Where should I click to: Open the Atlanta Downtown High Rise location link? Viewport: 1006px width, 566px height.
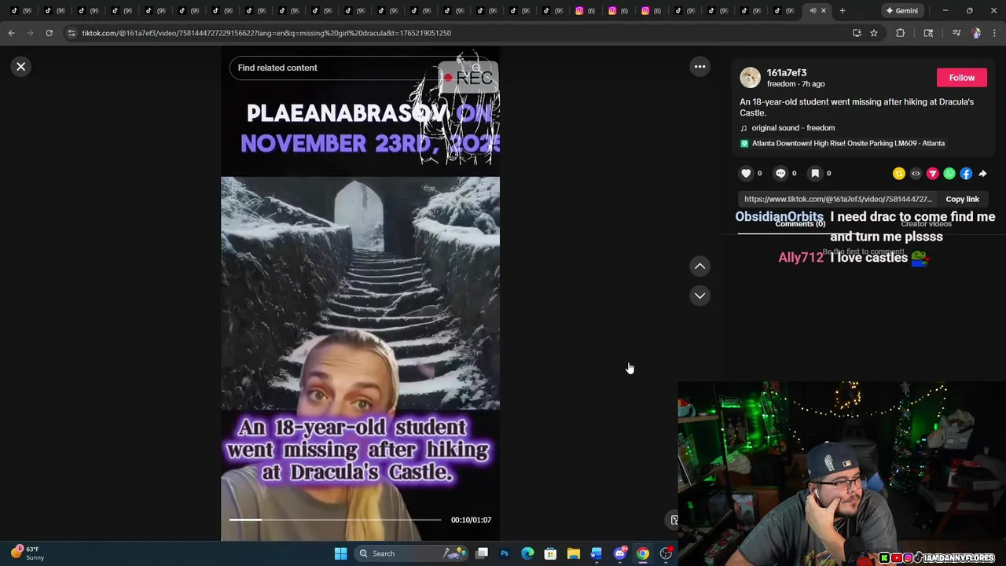[848, 144]
